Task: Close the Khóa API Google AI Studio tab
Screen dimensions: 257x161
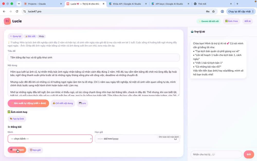Action: coord(146,4)
